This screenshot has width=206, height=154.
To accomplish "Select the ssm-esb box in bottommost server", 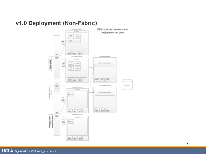I will [71, 121].
